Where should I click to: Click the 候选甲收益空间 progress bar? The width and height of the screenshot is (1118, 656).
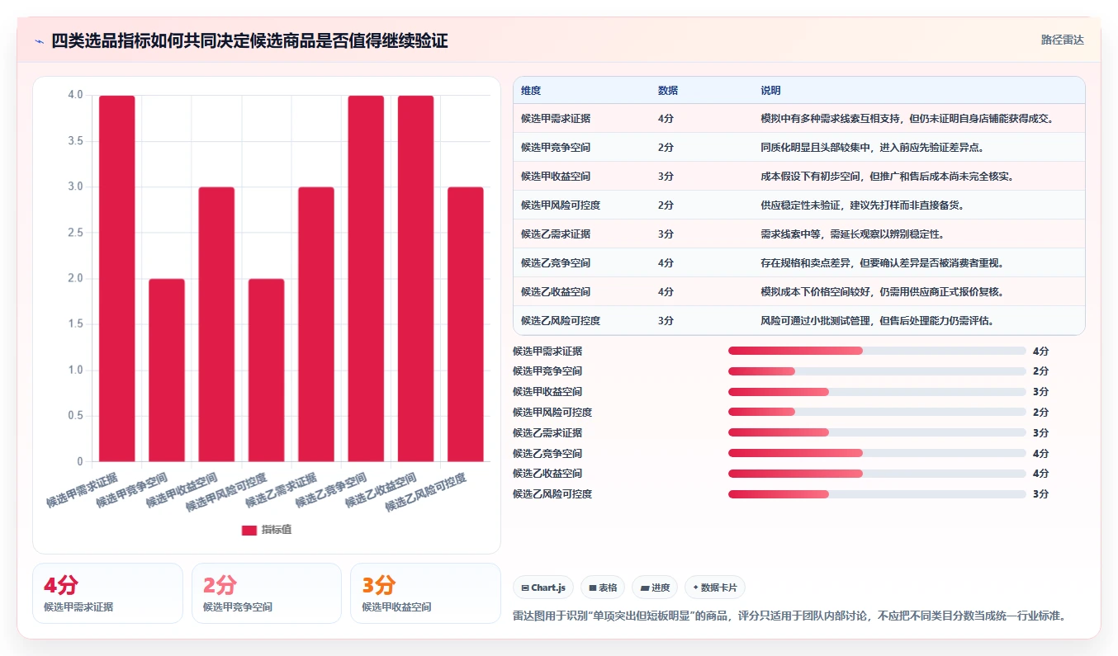(x=877, y=392)
